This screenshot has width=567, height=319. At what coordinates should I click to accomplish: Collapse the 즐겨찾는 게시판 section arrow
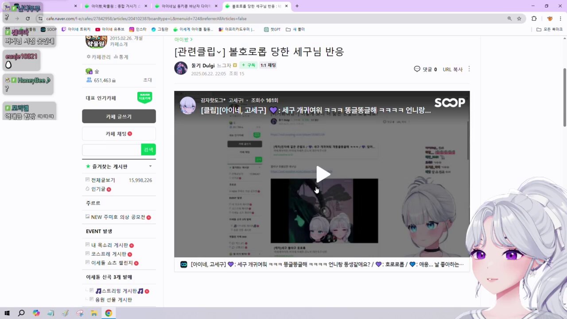tap(150, 166)
